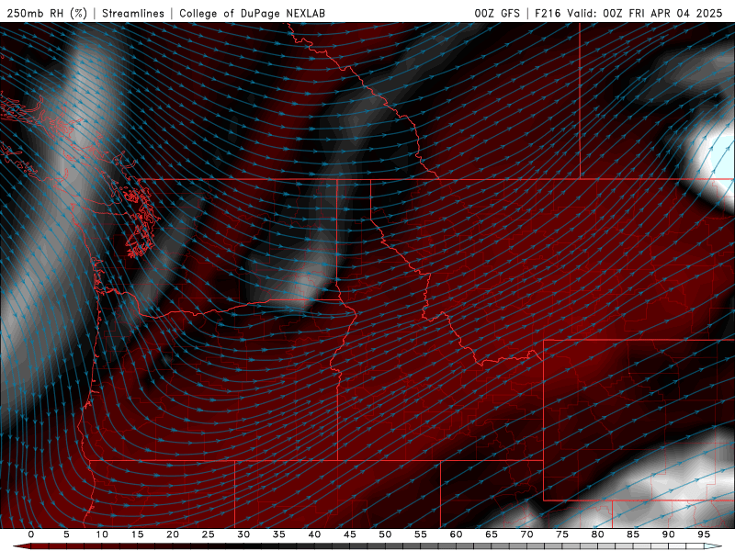Click the colorbar tick label "20"
Viewport: 735px width, 551px height.
coord(173,534)
